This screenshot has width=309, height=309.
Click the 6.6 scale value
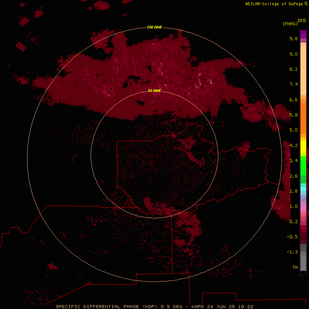click(294, 100)
